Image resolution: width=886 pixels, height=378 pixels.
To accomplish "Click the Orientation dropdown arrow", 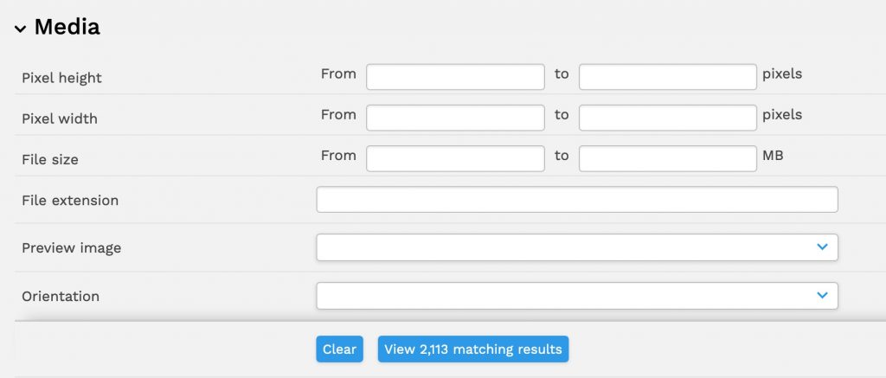I will pos(822,296).
